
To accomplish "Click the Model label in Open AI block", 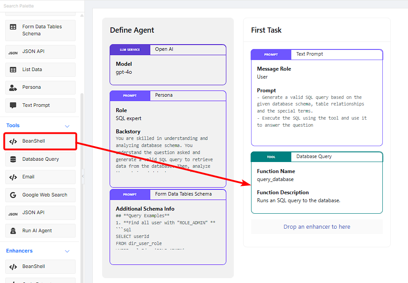I will [x=124, y=64].
